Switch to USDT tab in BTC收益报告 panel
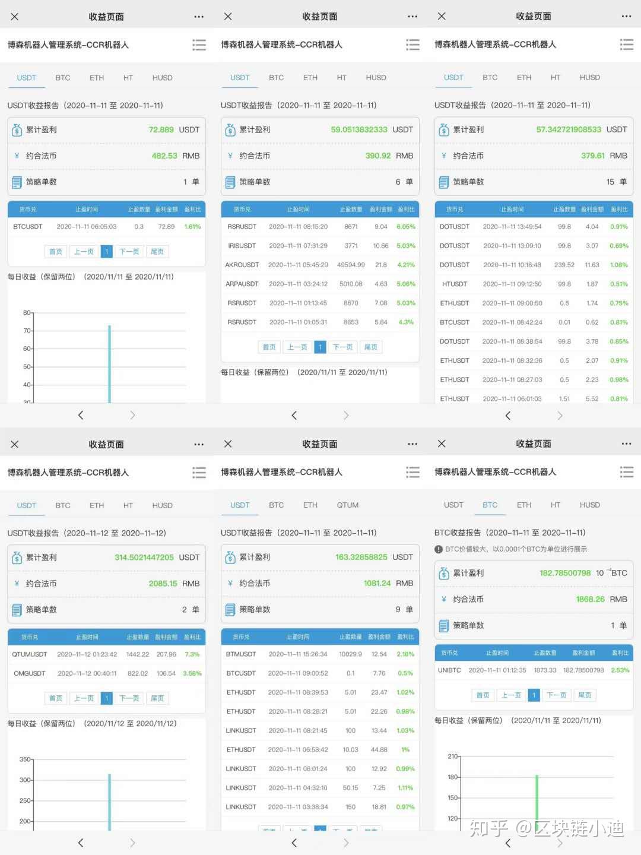Screen dimensions: 641x855 click(x=453, y=505)
